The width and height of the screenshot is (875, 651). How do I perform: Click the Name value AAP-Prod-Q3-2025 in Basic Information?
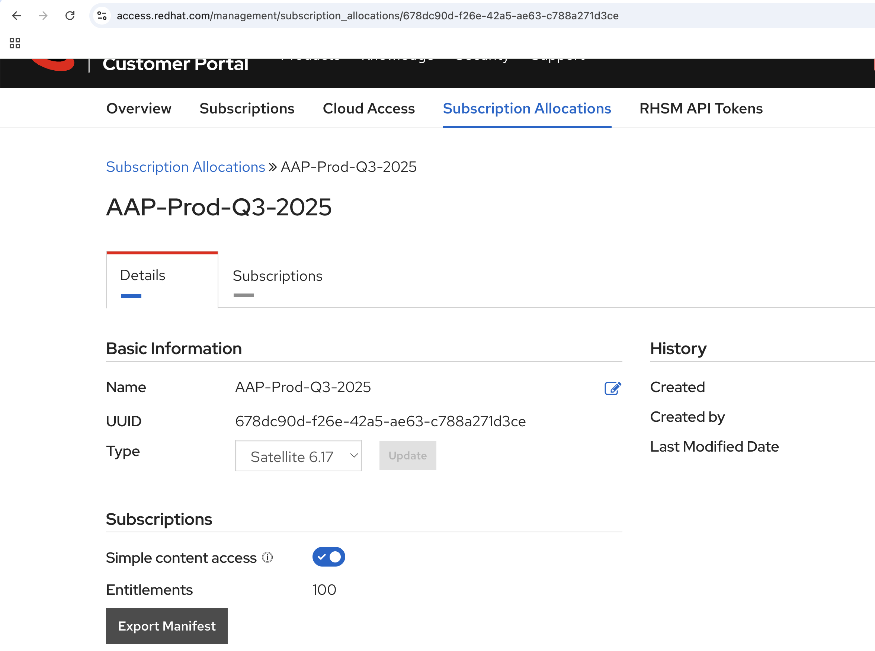coord(303,387)
